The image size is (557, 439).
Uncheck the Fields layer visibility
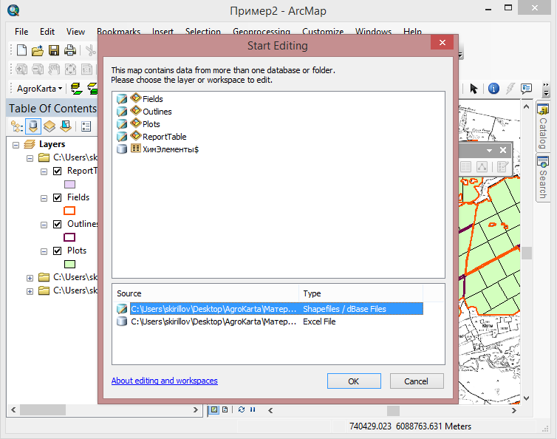[57, 197]
